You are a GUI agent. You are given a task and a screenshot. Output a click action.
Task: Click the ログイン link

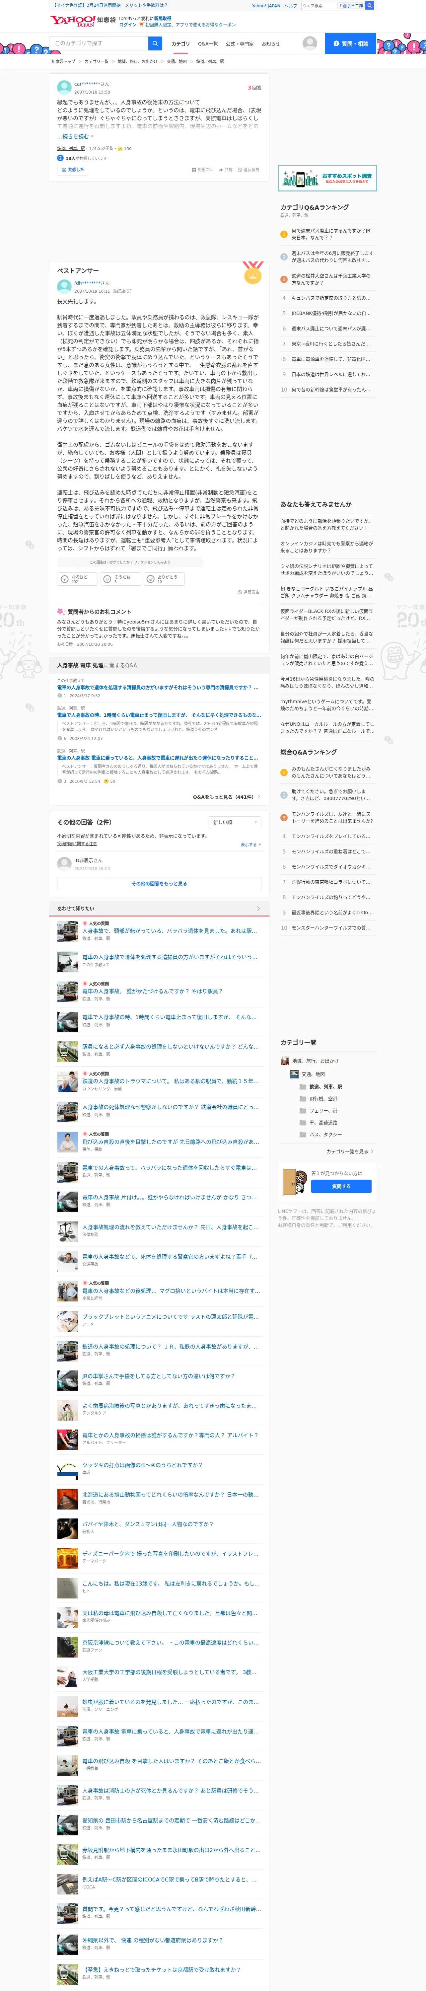(128, 25)
